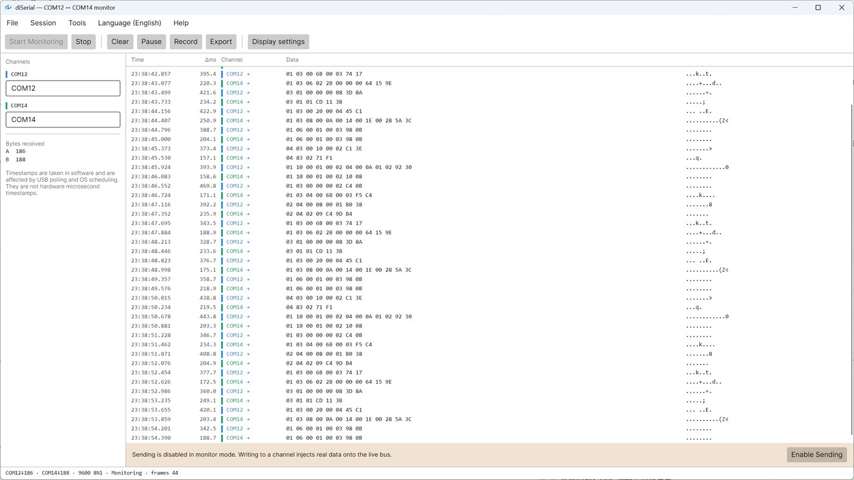This screenshot has height=480, width=854.
Task: Click the vertical scrollbar of the log
Action: (852, 268)
